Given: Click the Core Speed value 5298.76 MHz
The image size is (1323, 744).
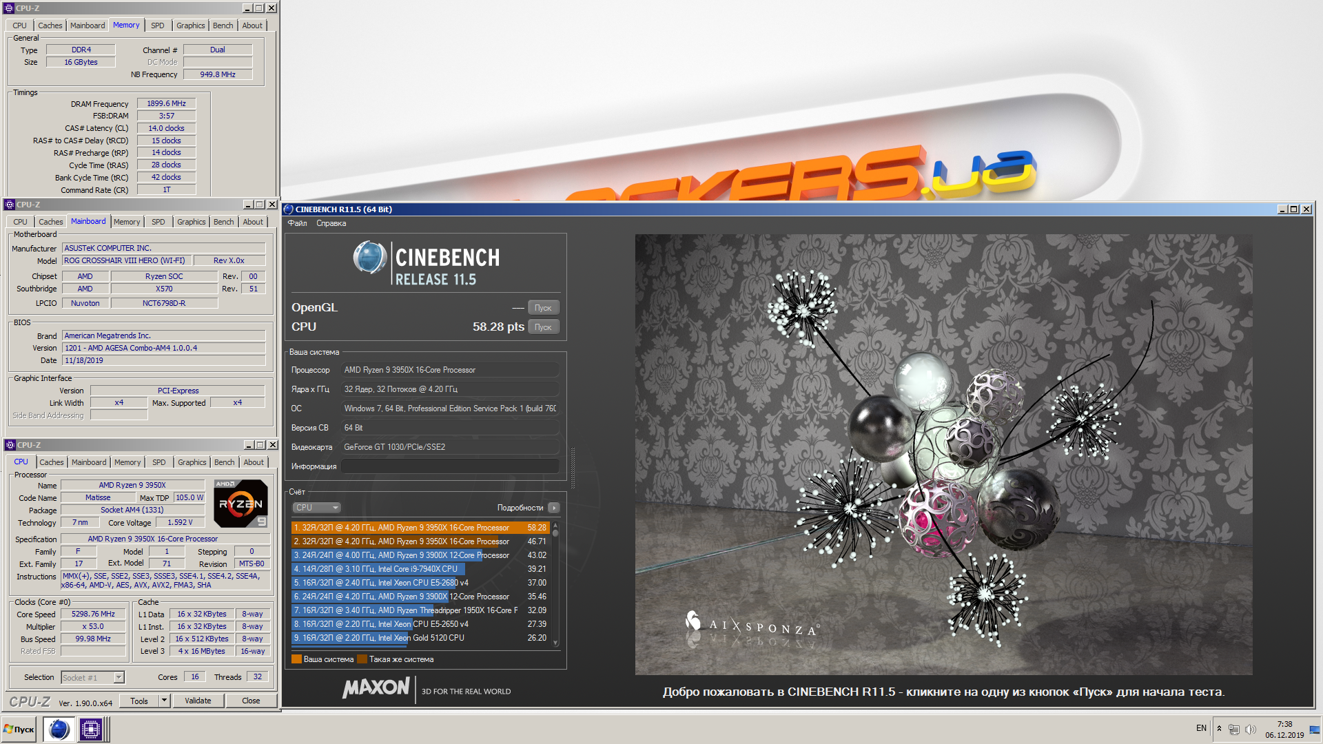Looking at the screenshot, I should click(94, 614).
